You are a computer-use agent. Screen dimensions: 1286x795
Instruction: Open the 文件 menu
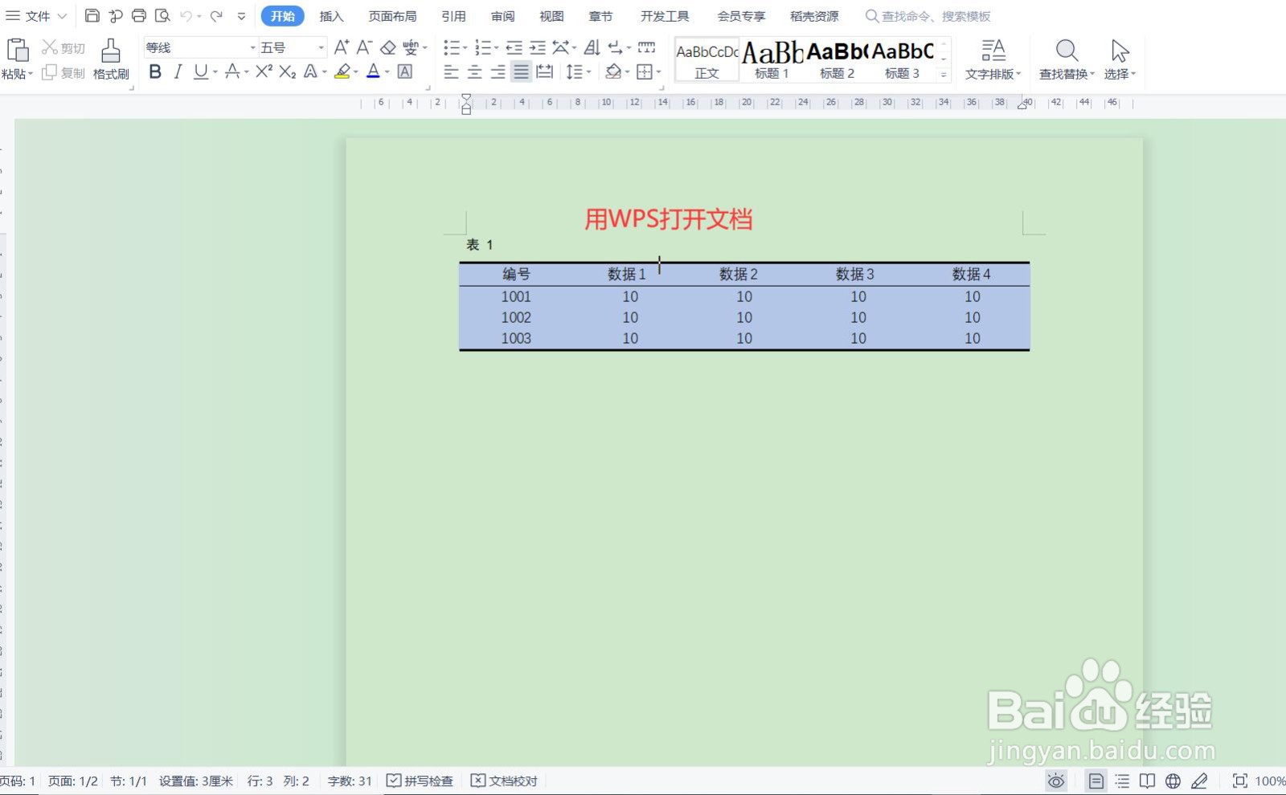(36, 16)
